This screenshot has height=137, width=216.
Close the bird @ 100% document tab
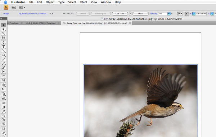click(x=58, y=23)
